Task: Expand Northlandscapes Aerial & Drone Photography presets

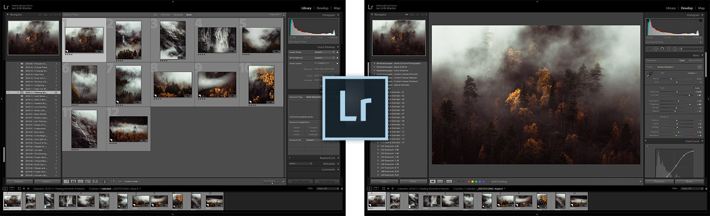Action: click(x=374, y=63)
